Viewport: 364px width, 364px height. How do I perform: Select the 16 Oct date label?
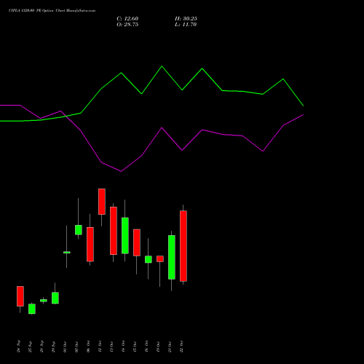click(x=147, y=347)
